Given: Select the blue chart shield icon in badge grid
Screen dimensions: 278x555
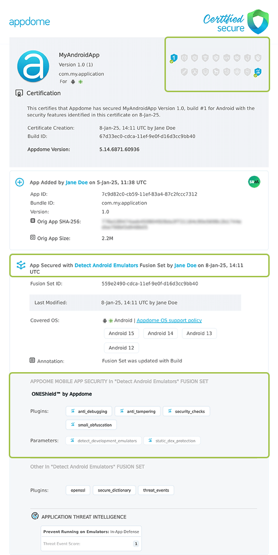Looking at the screenshot, I should point(258,72).
